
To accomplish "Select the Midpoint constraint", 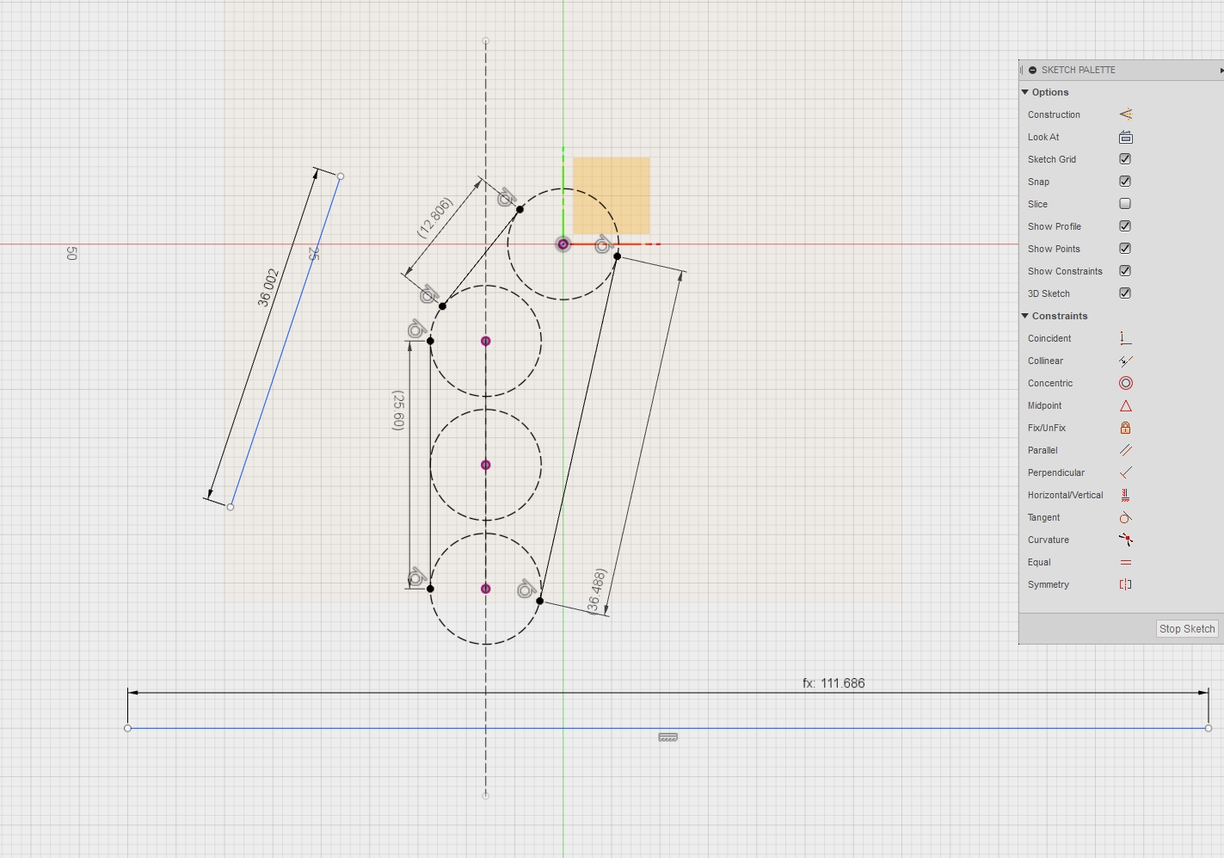I will point(1125,405).
